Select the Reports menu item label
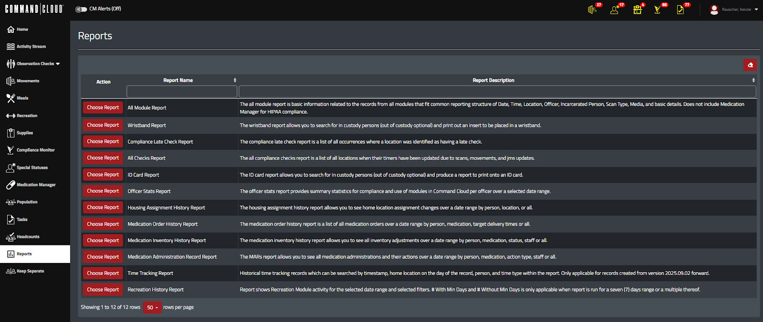Viewport: 763px width, 322px height. tap(24, 254)
